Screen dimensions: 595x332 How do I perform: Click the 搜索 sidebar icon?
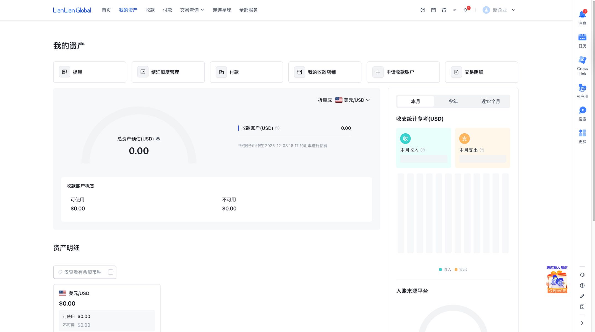coord(582,110)
